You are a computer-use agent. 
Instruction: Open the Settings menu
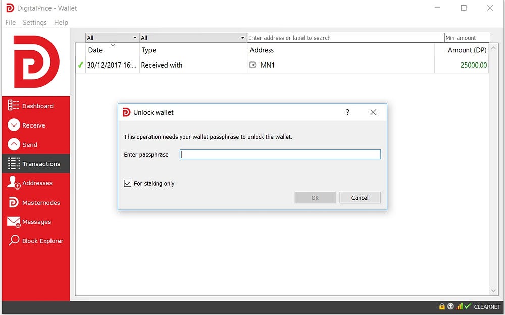tap(35, 22)
